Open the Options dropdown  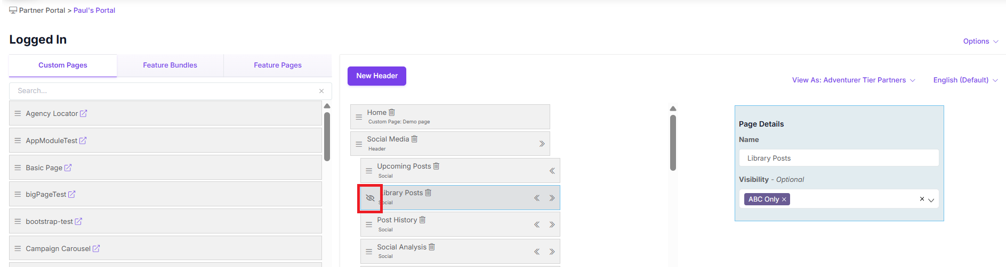coord(980,41)
